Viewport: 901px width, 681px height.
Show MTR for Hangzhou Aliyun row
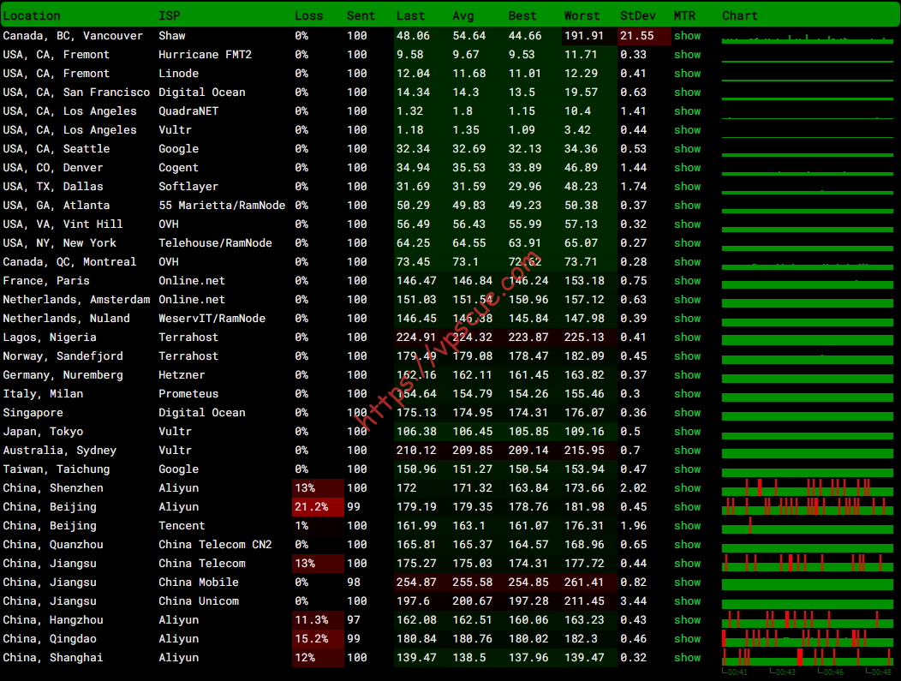tap(687, 620)
